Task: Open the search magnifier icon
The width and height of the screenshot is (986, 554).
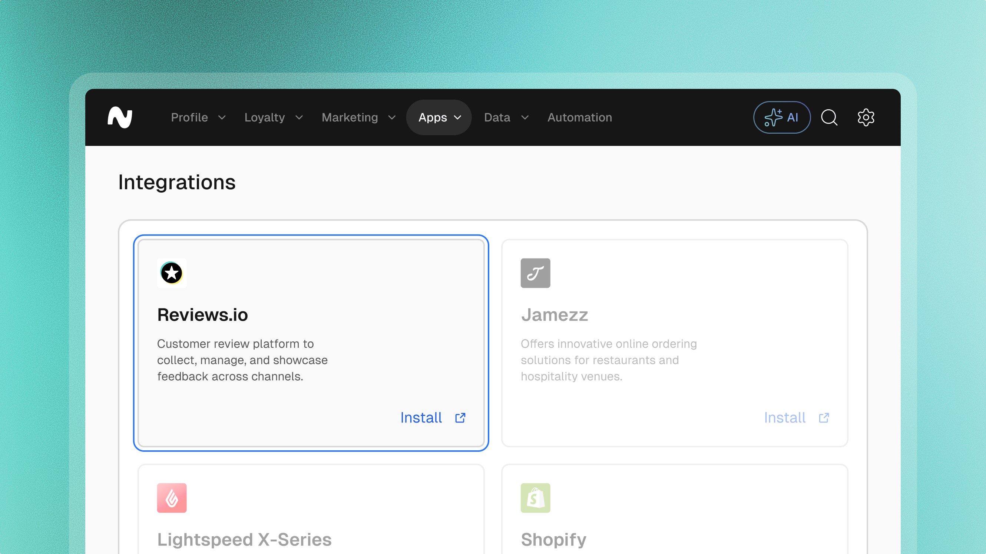Action: pyautogui.click(x=829, y=117)
